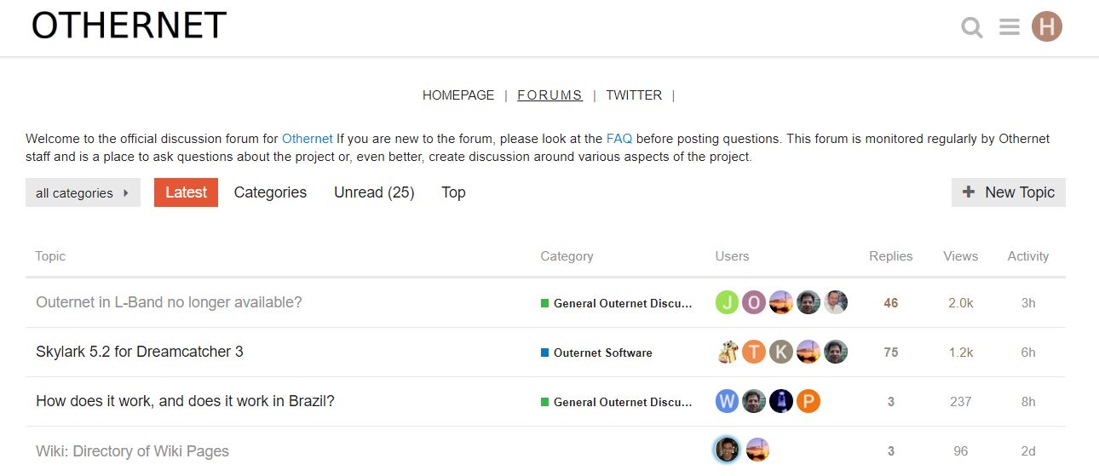Select the Latest tab
Viewport: 1099px width, 476px height.
tap(186, 192)
